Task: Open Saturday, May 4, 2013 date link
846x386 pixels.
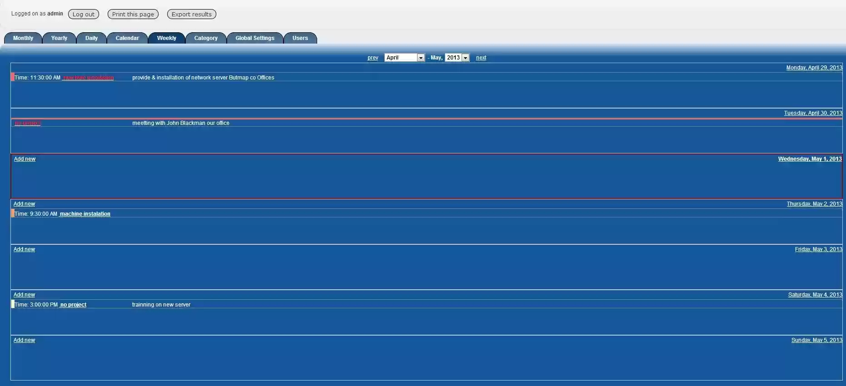Action: [815, 295]
